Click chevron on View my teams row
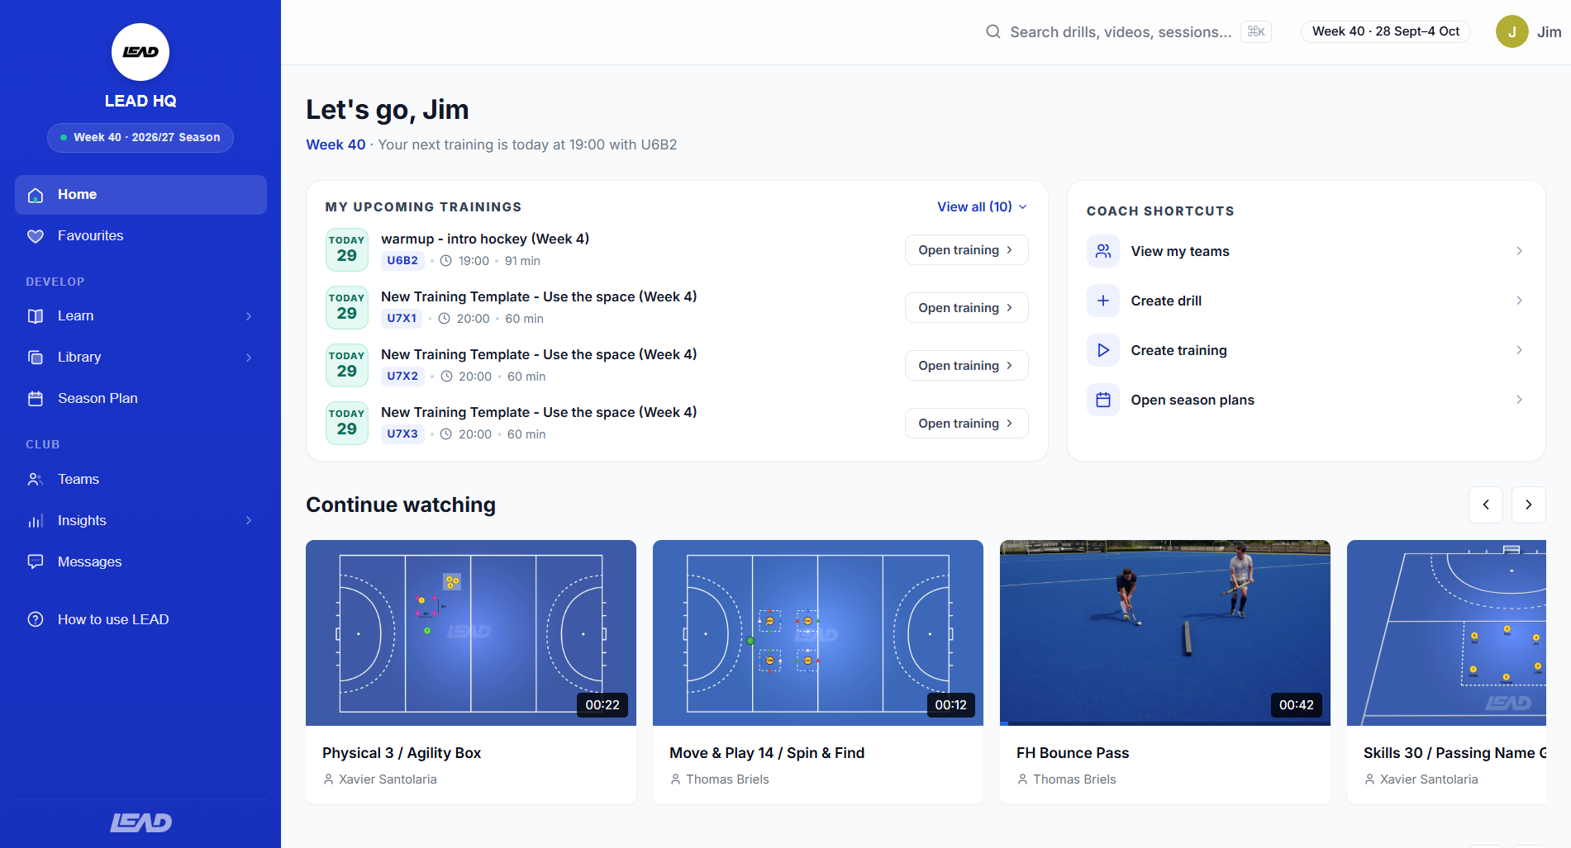1571x848 pixels. [1519, 251]
